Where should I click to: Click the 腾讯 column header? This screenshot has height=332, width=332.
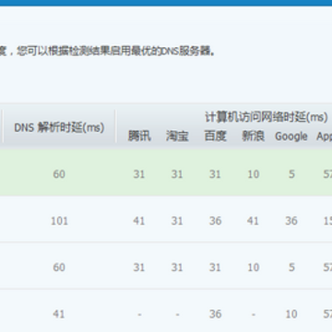(x=139, y=136)
